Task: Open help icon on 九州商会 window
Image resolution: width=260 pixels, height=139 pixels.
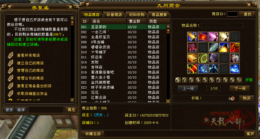Action: tap(87, 5)
